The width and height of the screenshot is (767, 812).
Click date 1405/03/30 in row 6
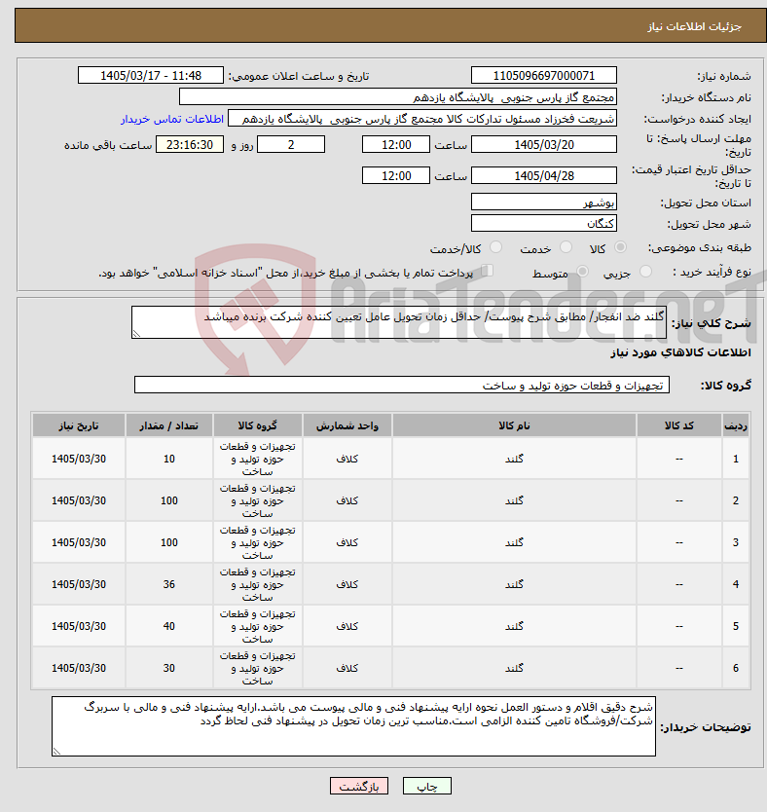click(x=79, y=668)
